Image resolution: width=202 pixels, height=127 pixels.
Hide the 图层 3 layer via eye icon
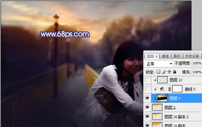(x=147, y=107)
